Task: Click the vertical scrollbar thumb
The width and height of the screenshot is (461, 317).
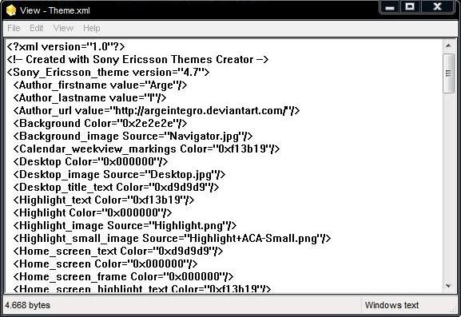Action: (448, 73)
